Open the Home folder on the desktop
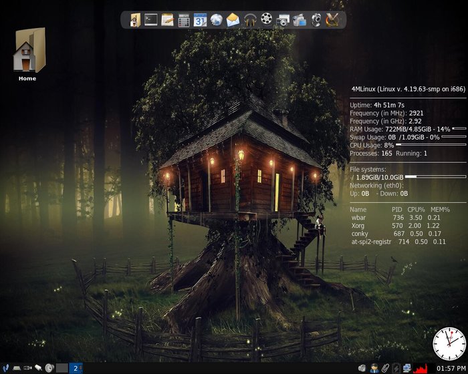Viewport: 468px width, 374px height. [x=28, y=53]
